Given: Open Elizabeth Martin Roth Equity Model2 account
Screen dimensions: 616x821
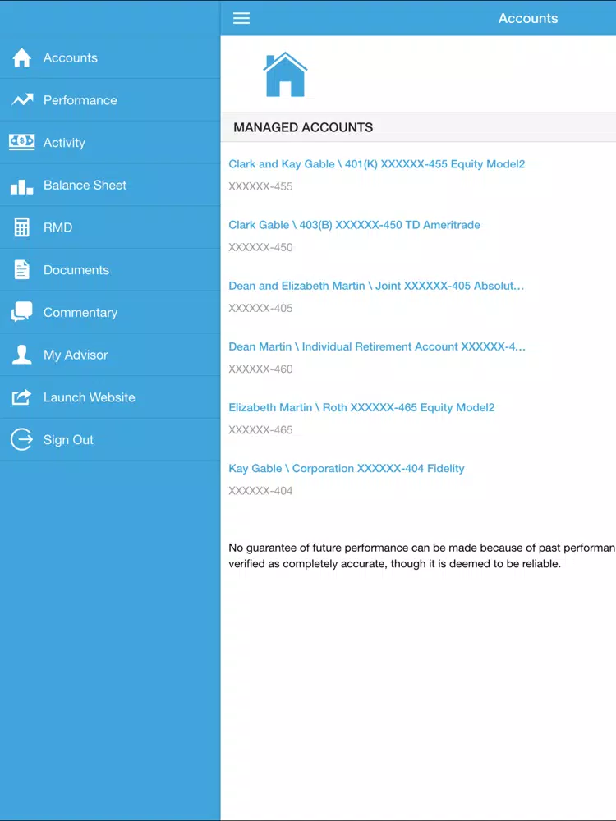Looking at the screenshot, I should (x=361, y=407).
